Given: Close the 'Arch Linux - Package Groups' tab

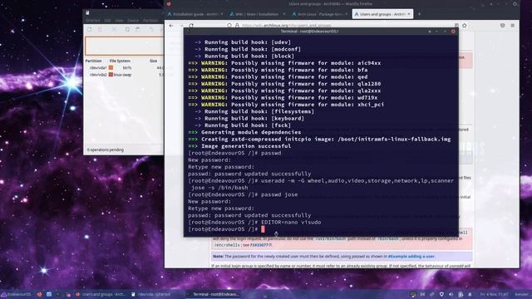Looking at the screenshot, I should coord(347,14).
